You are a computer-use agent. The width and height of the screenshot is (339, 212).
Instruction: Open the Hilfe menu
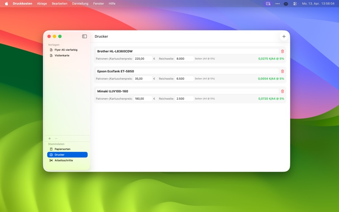point(112,3)
